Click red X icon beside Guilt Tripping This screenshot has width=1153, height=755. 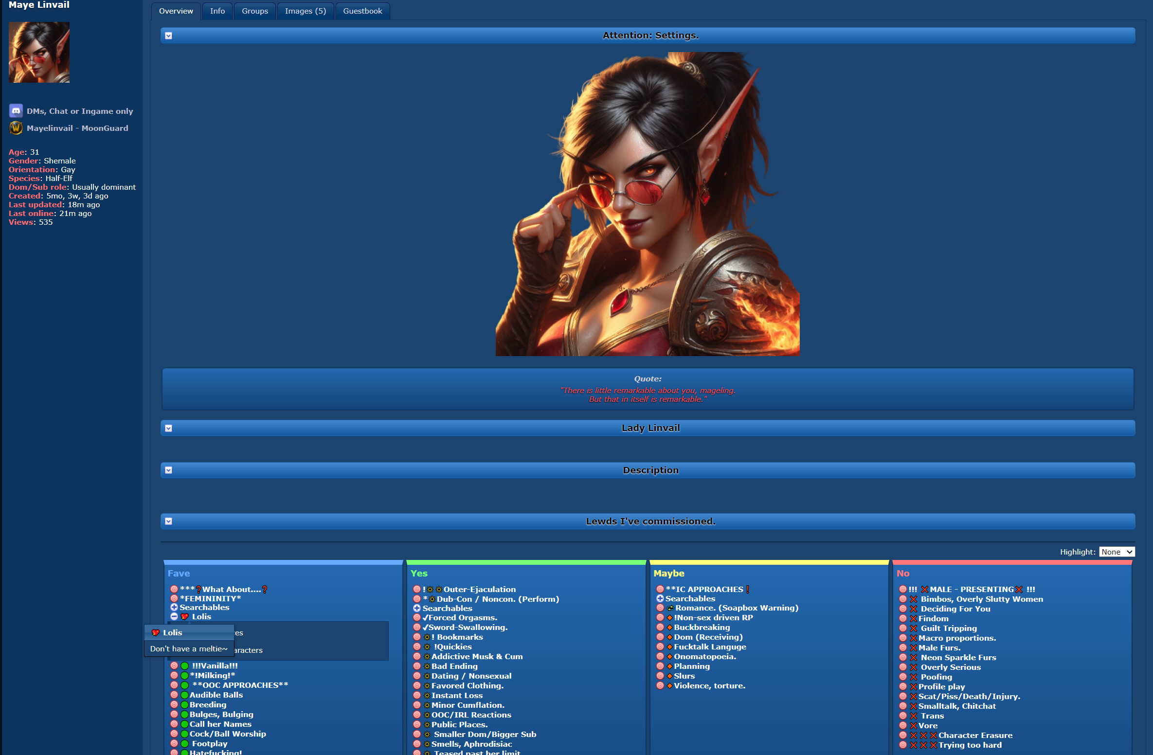pyautogui.click(x=914, y=628)
